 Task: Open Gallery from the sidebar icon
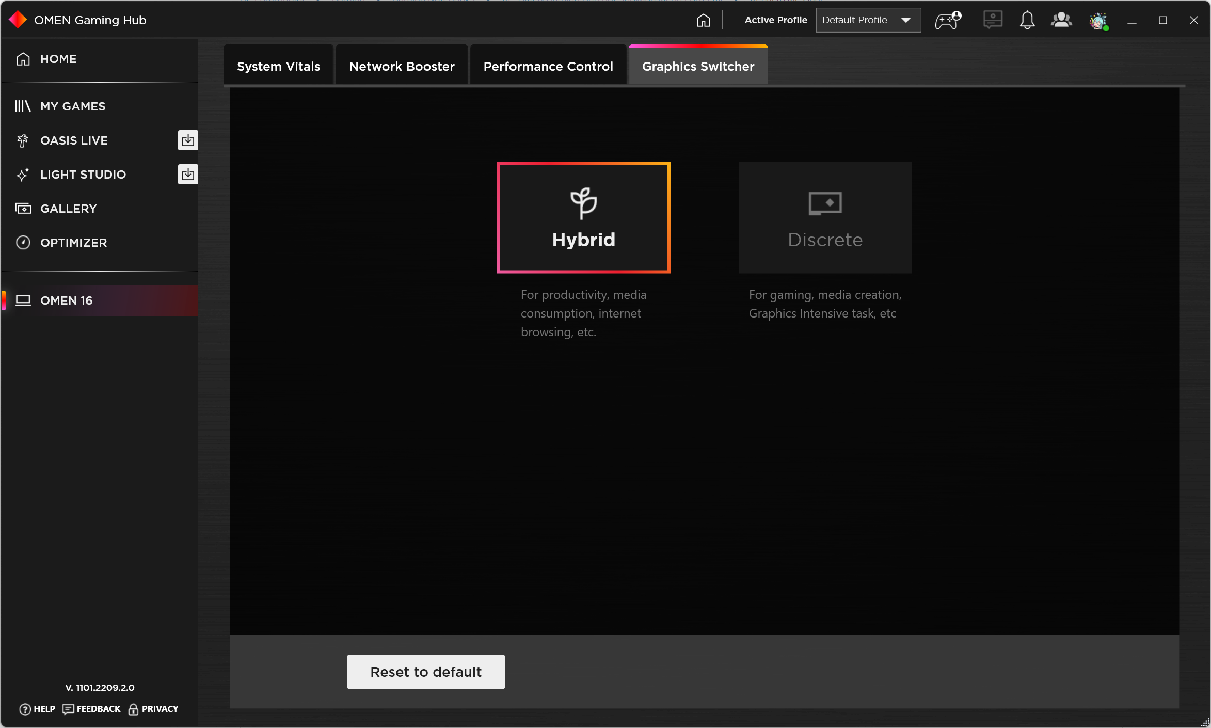24,208
